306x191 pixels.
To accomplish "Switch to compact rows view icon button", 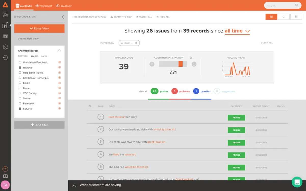I will pos(296,17).
